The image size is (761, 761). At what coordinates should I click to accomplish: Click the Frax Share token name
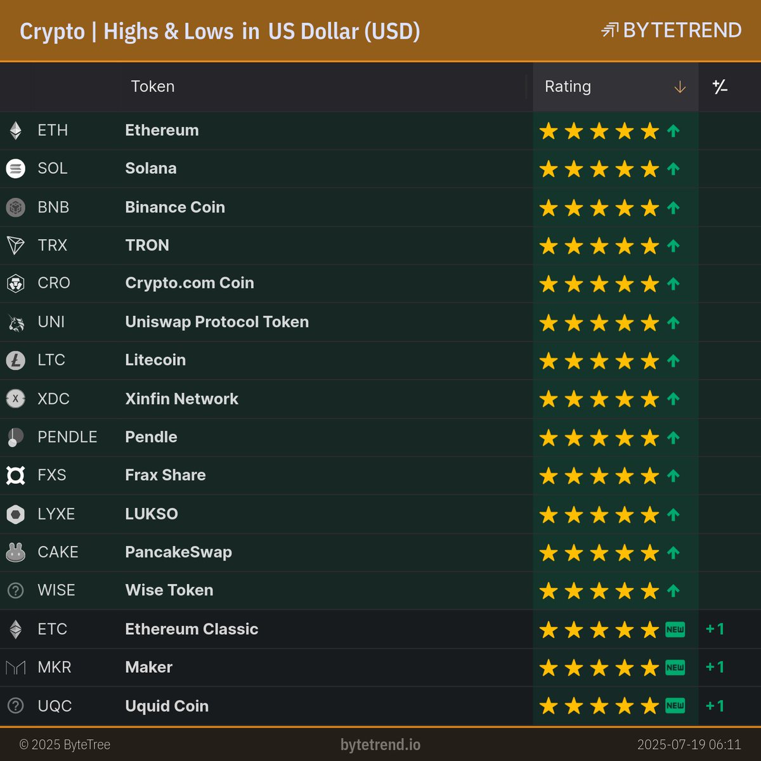click(166, 475)
